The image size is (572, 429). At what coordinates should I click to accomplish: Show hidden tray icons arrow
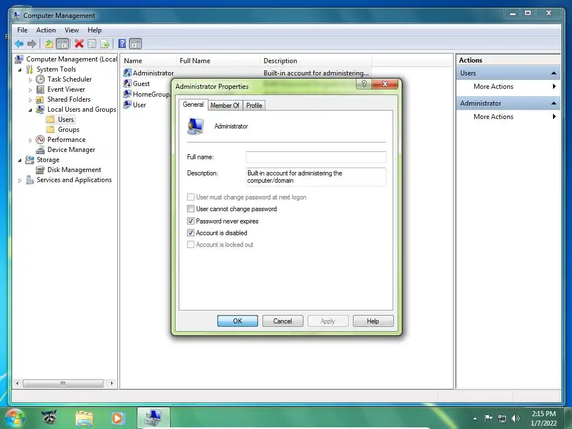[475, 418]
